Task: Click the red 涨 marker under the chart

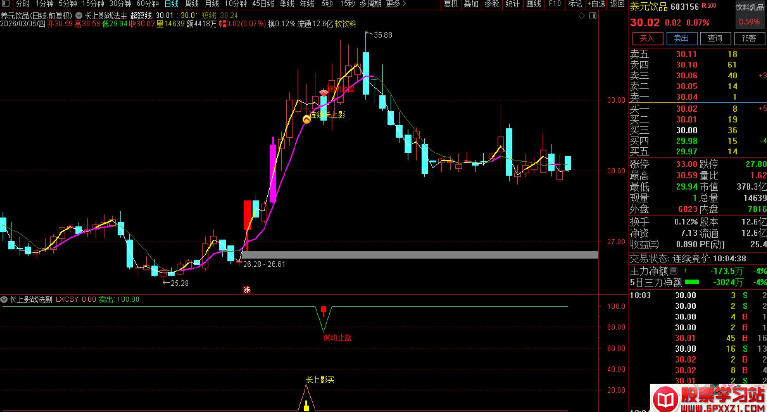Action: tap(246, 289)
